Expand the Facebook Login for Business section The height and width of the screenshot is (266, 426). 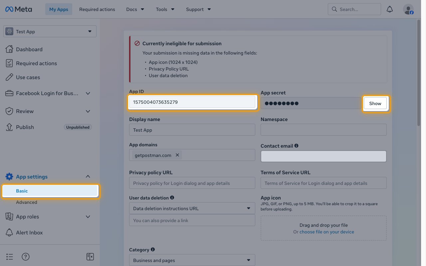pos(88,93)
